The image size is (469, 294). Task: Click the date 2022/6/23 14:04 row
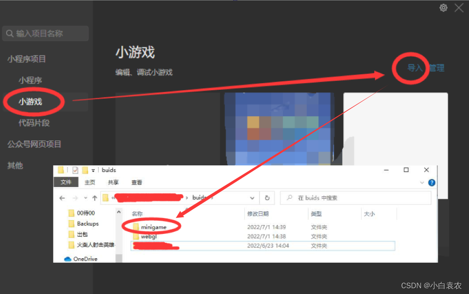coord(263,246)
